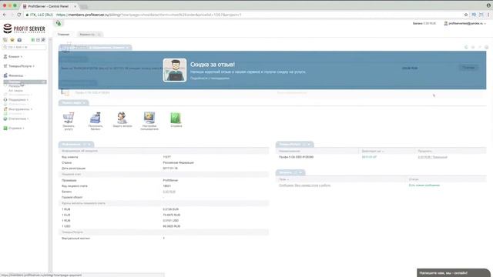Open the yellow star favorites icon in sidebar
Image resolution: width=493 pixels, height=277 pixels.
[12, 40]
